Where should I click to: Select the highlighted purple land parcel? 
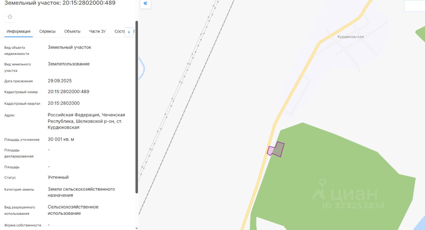[276, 149]
